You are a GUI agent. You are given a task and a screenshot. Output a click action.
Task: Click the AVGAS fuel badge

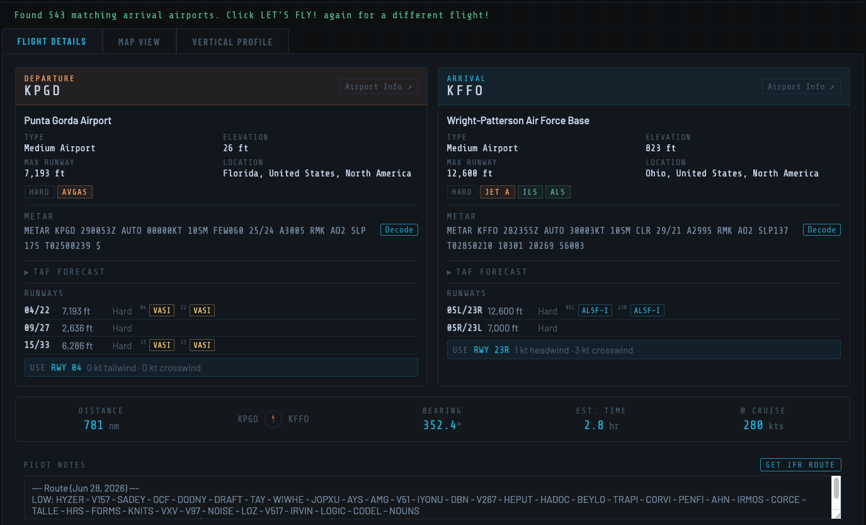75,192
